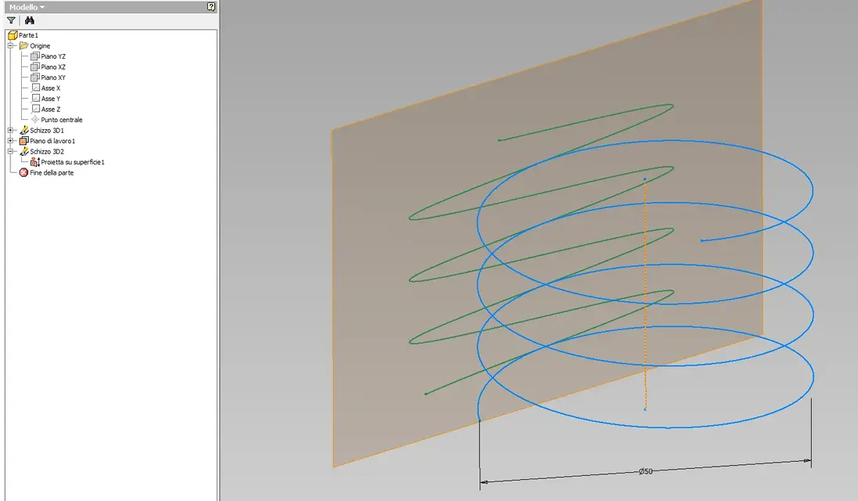Click the Asse Y axis icon

[x=35, y=98]
